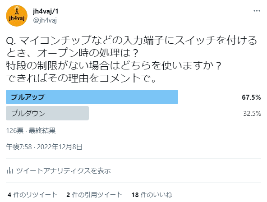Click the 32.5% poll percentage

[x=252, y=113]
